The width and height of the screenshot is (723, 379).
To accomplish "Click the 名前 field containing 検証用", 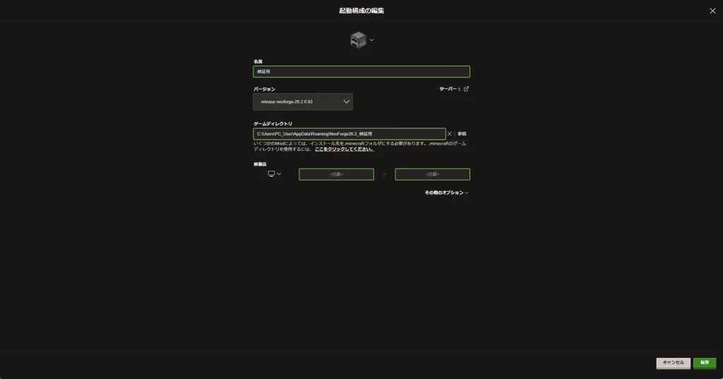I will pos(361,71).
